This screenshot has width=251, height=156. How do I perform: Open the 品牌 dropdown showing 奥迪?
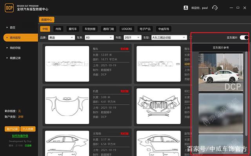tap(62, 38)
